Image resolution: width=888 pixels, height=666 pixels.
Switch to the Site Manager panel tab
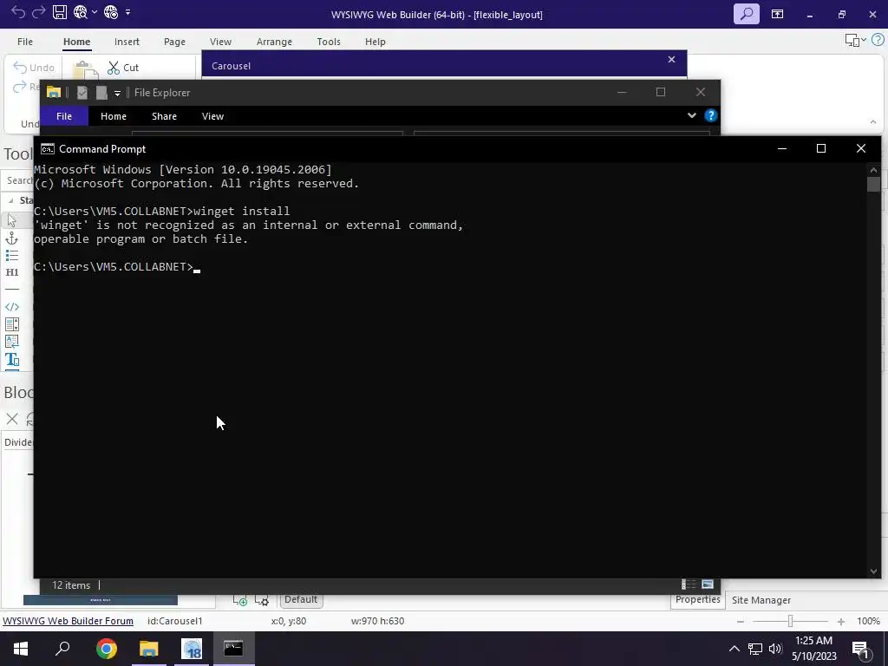(x=761, y=600)
